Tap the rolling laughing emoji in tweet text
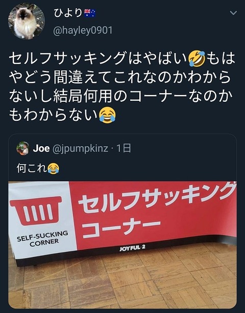Image resolution: width=245 pixels, height=313 pixels. (x=197, y=59)
